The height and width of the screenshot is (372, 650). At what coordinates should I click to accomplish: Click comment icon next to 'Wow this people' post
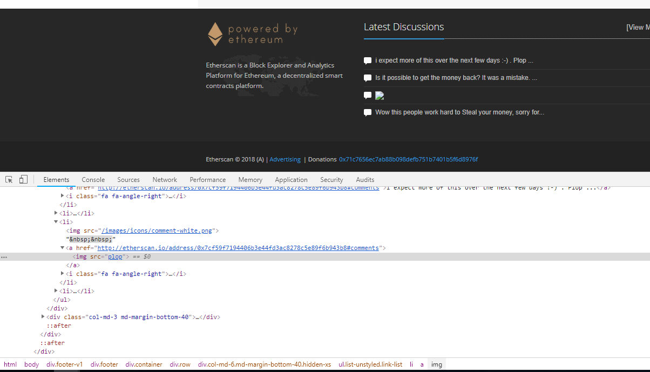click(x=368, y=112)
